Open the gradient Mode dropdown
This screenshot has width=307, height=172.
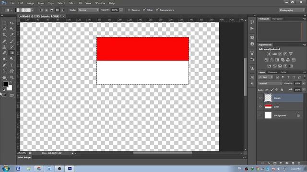point(88,10)
